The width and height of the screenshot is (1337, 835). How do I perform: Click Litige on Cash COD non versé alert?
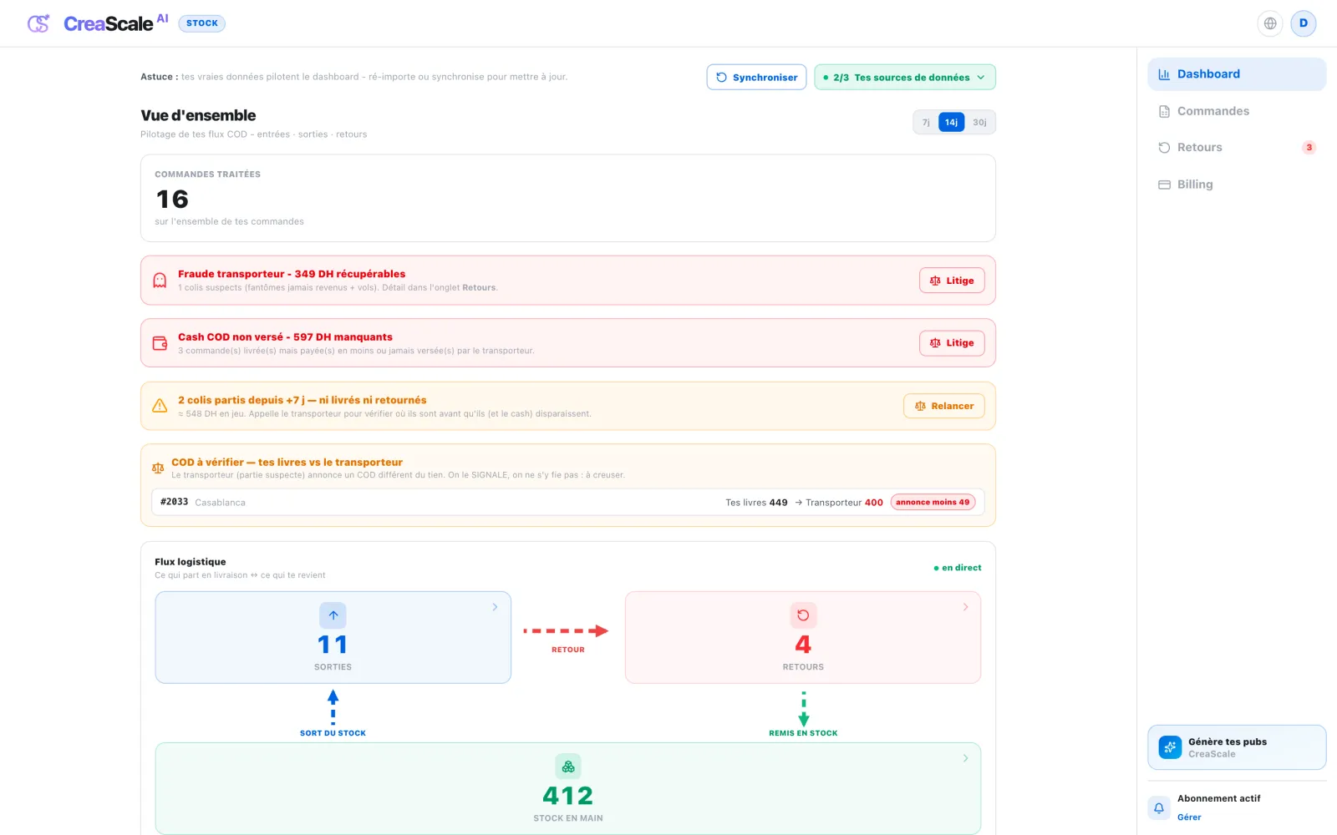(x=952, y=343)
